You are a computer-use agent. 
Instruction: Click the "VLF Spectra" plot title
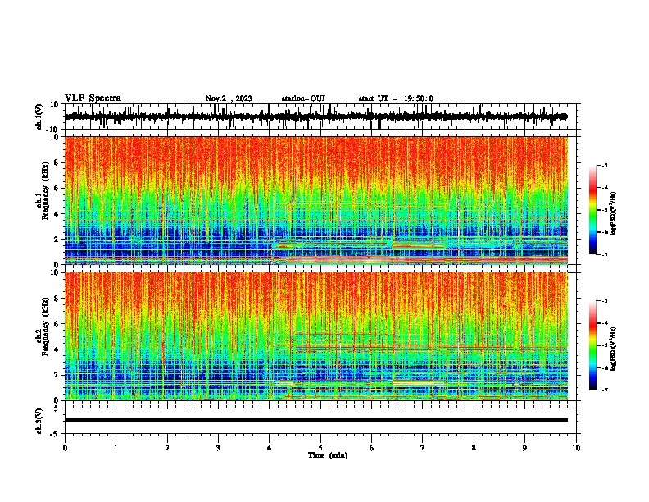[x=93, y=98]
